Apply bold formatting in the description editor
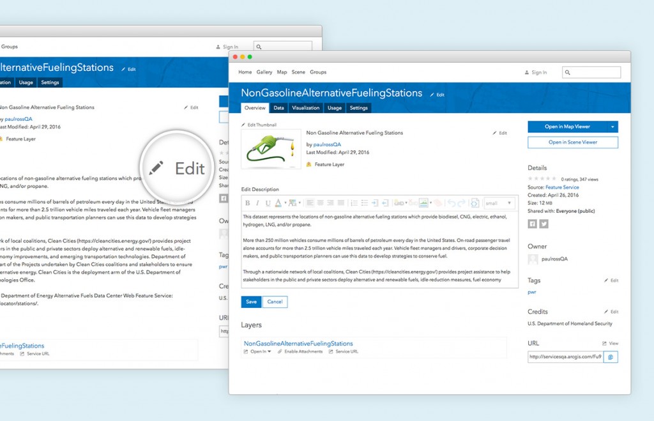Viewport: 654px width, 421px height. pos(247,203)
